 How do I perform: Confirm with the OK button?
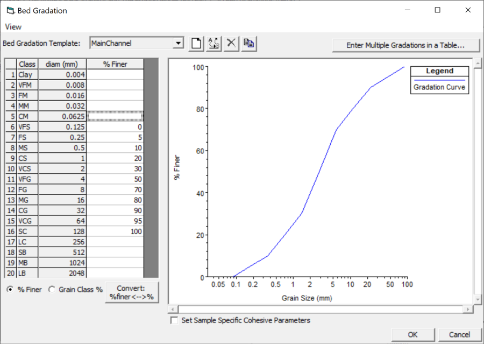pyautogui.click(x=412, y=335)
